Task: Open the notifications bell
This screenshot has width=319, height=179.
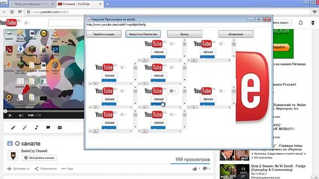Action: [x=301, y=23]
